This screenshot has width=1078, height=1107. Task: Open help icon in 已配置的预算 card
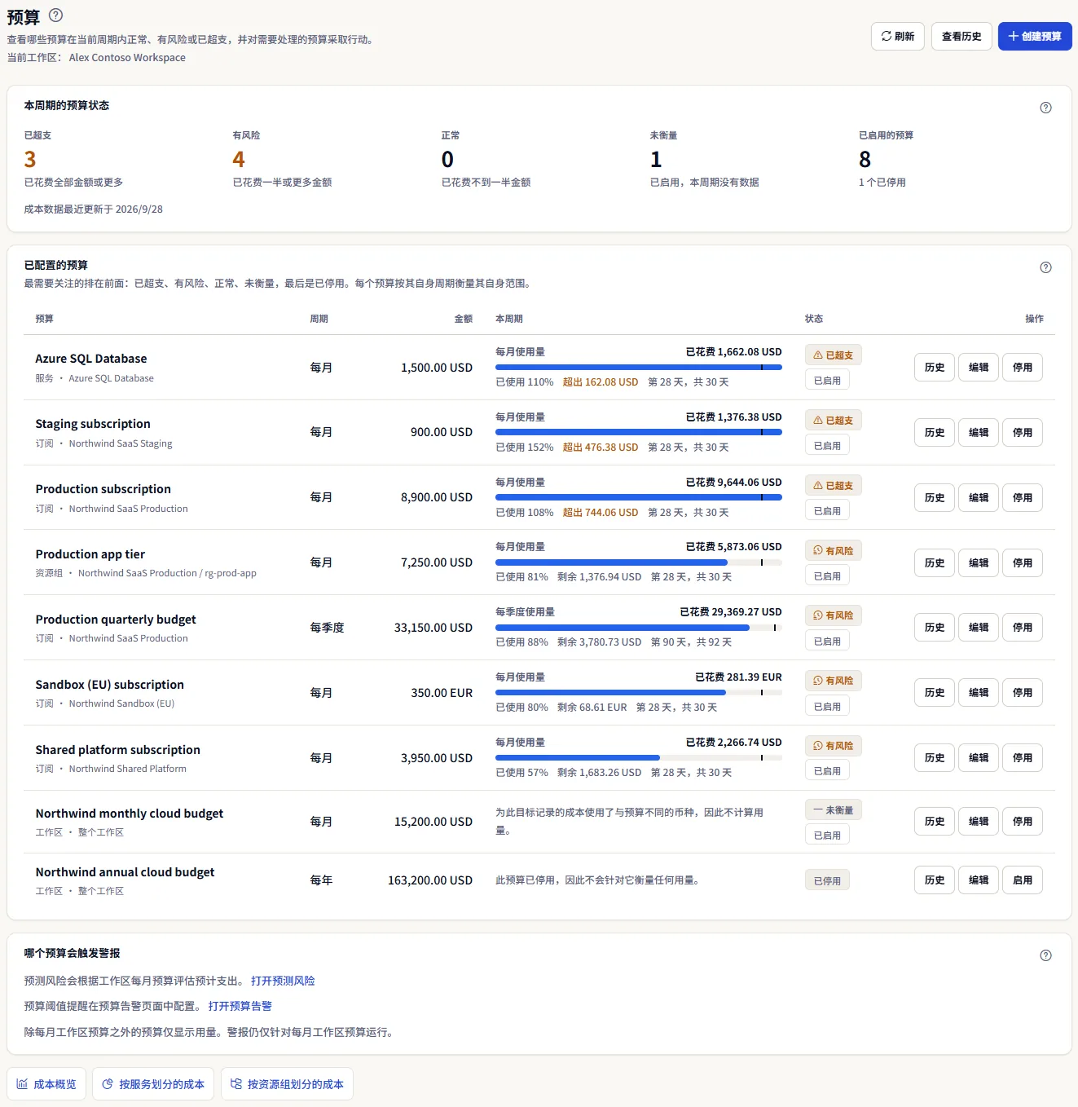point(1045,267)
